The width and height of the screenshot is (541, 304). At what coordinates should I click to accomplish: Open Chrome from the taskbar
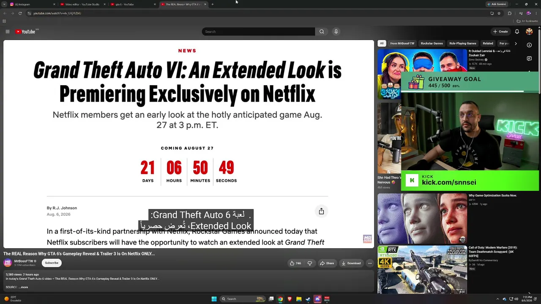pyautogui.click(x=280, y=299)
